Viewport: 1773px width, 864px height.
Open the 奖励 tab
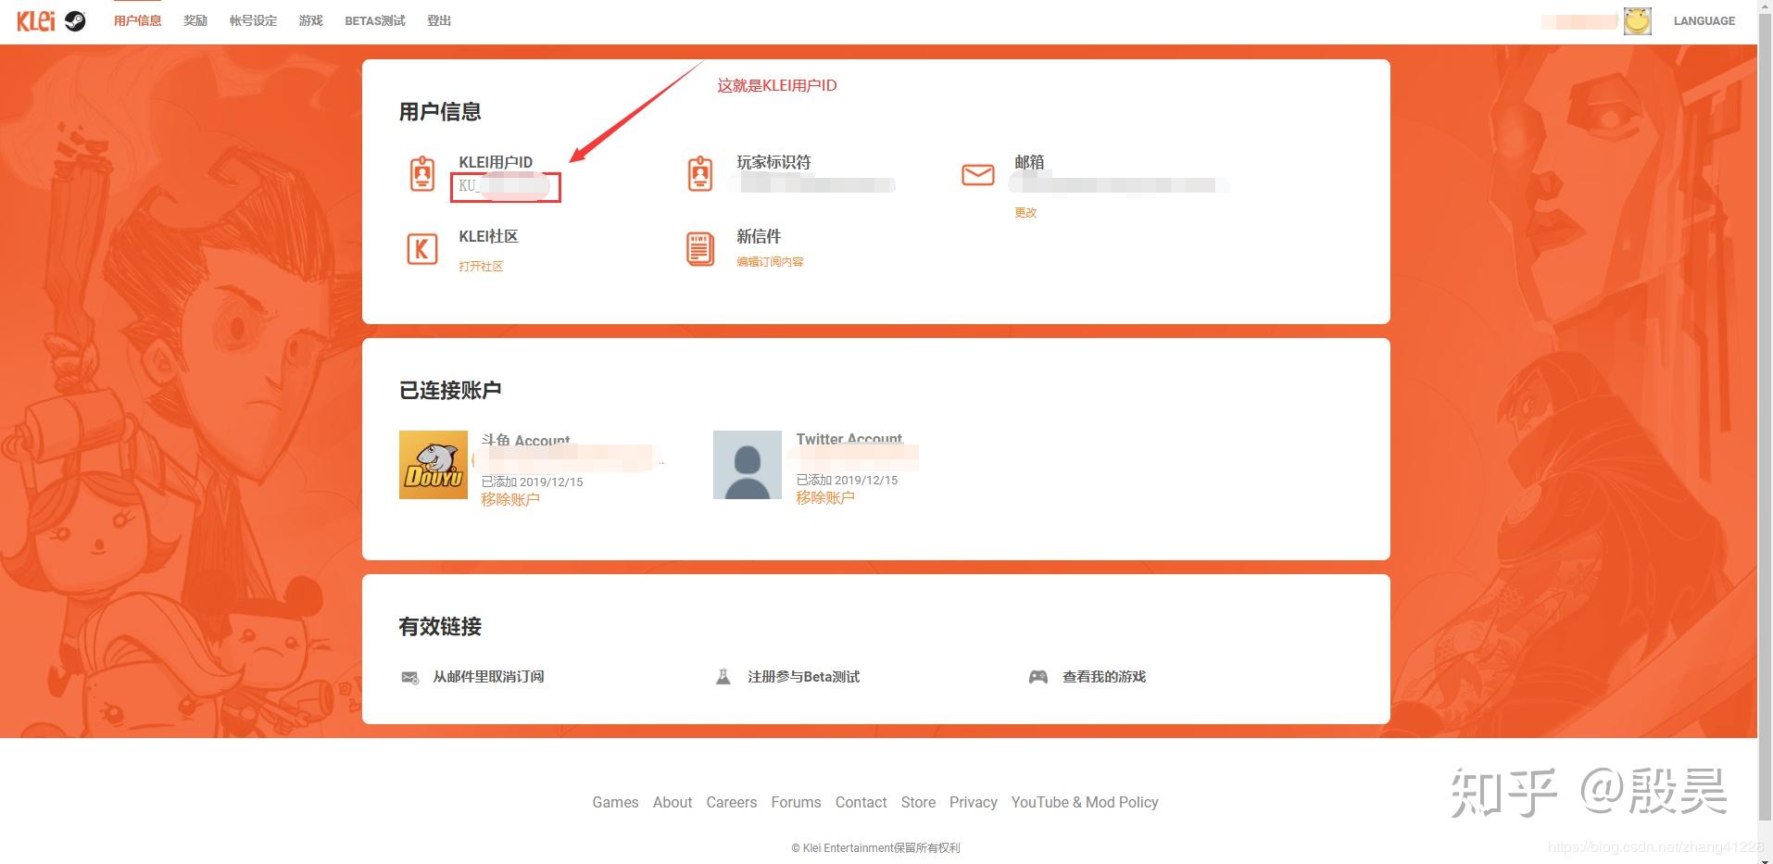[195, 20]
